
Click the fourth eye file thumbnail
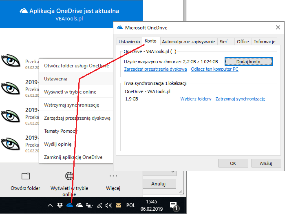(11, 144)
